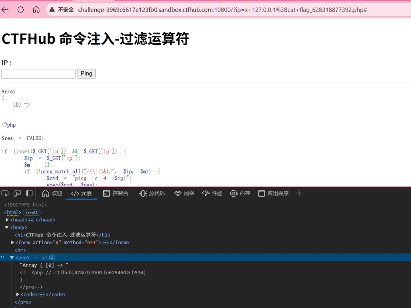Screen dimensions: 411x308
Task: Open the 网络 network panel
Action: point(184,193)
